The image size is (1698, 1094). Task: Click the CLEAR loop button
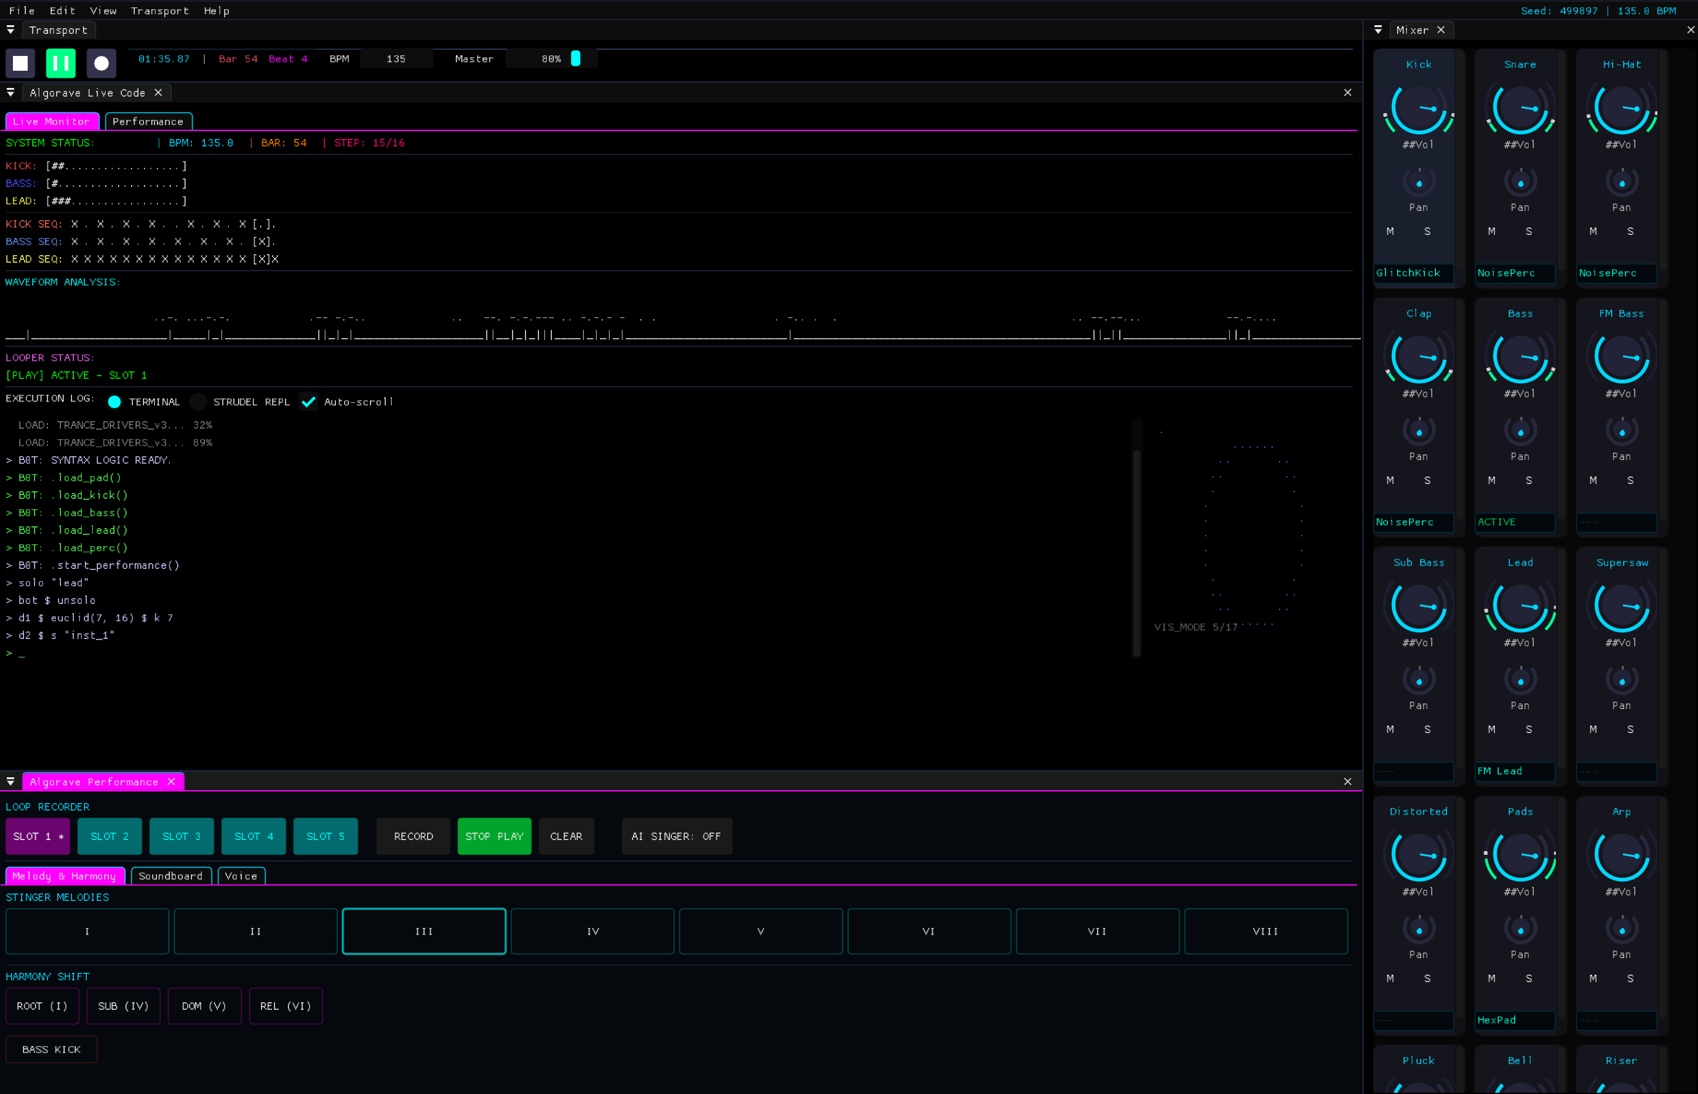[x=567, y=836]
